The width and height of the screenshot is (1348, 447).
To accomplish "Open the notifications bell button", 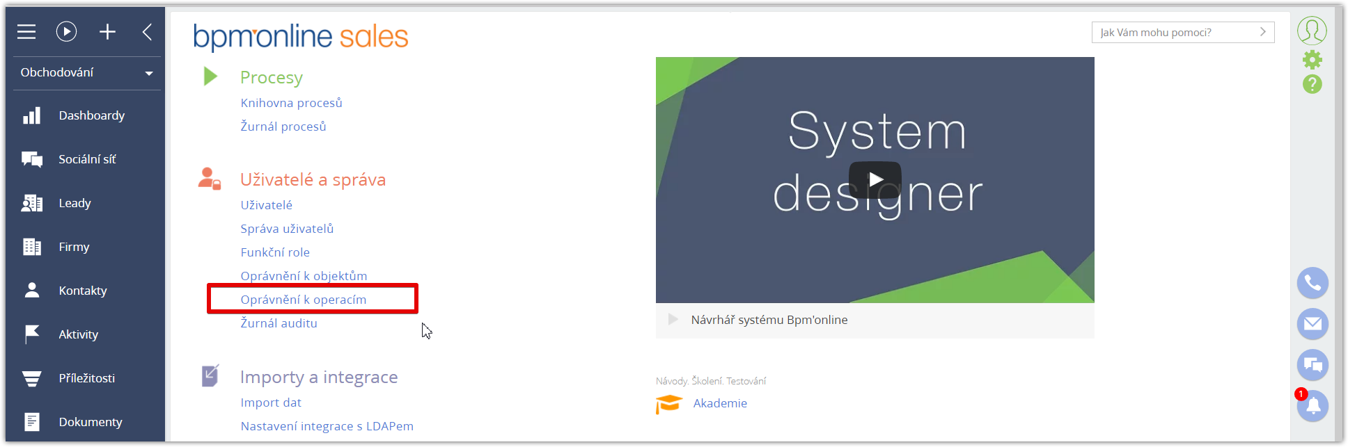I will [1312, 405].
